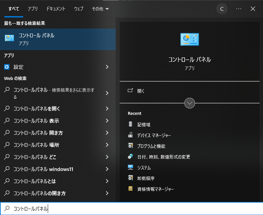Click search icon beside コントロールパネル 開き方
The height and width of the screenshot is (215, 263).
click(7, 133)
